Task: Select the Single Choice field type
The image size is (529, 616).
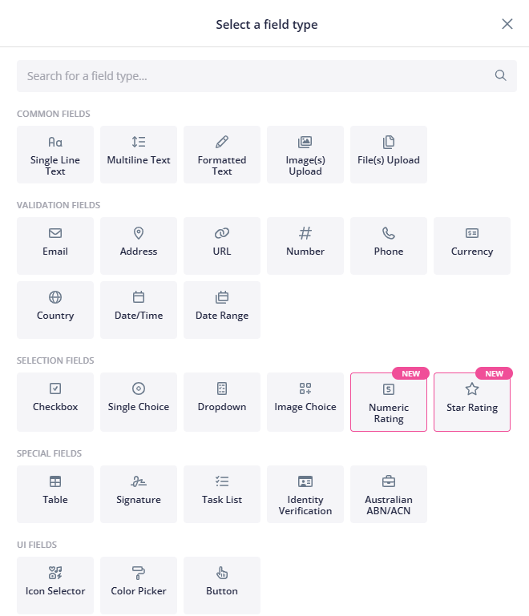Action: click(x=139, y=402)
